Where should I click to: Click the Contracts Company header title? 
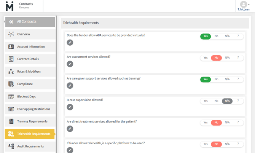(26, 4)
